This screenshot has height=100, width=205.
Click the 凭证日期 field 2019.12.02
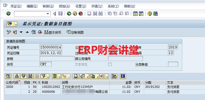51,53
